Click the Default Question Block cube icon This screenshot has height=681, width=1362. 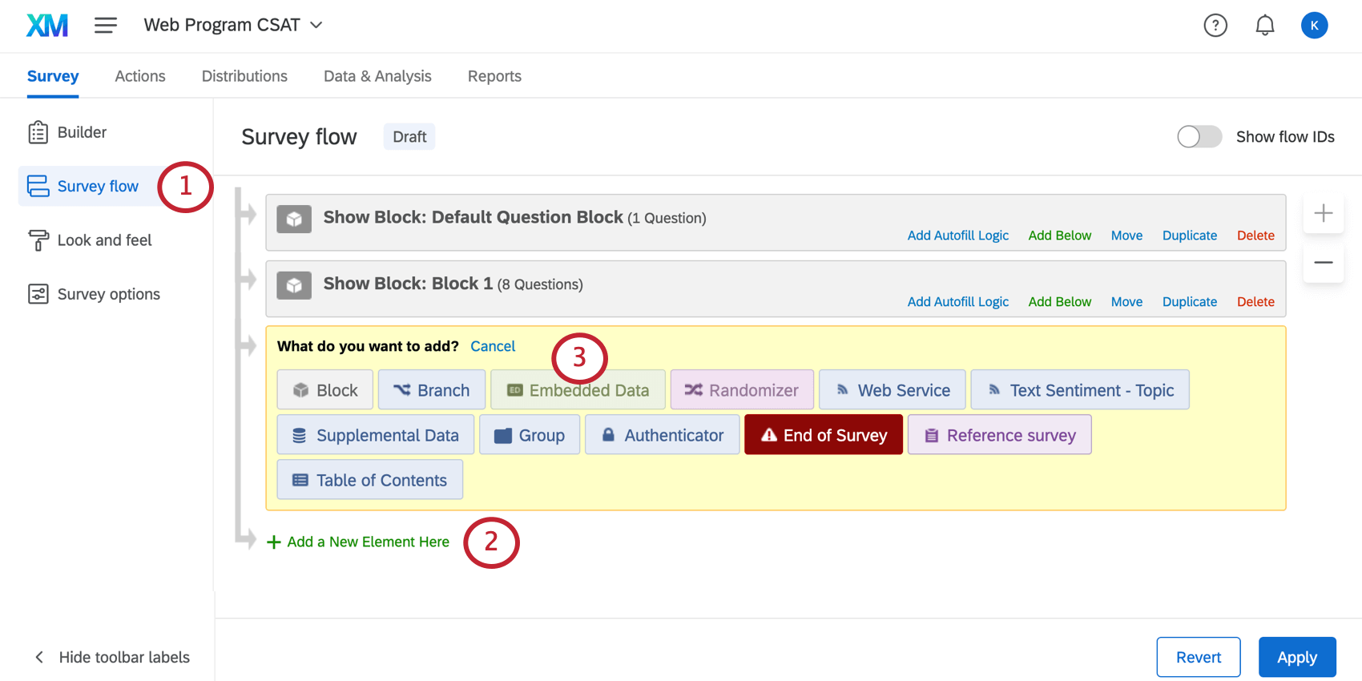294,219
